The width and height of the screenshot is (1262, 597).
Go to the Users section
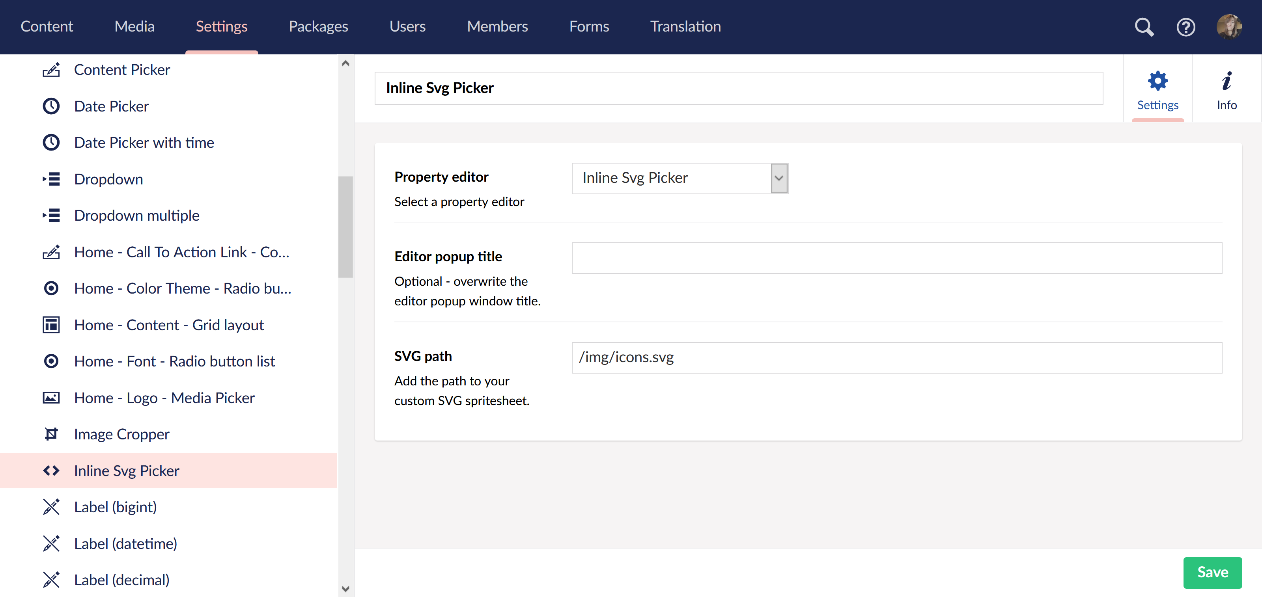[x=407, y=26]
